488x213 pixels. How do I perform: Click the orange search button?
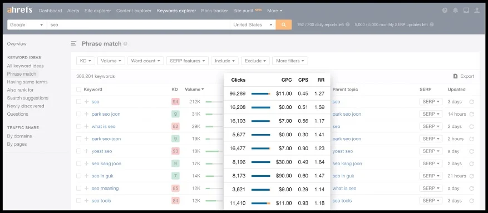pos(284,24)
